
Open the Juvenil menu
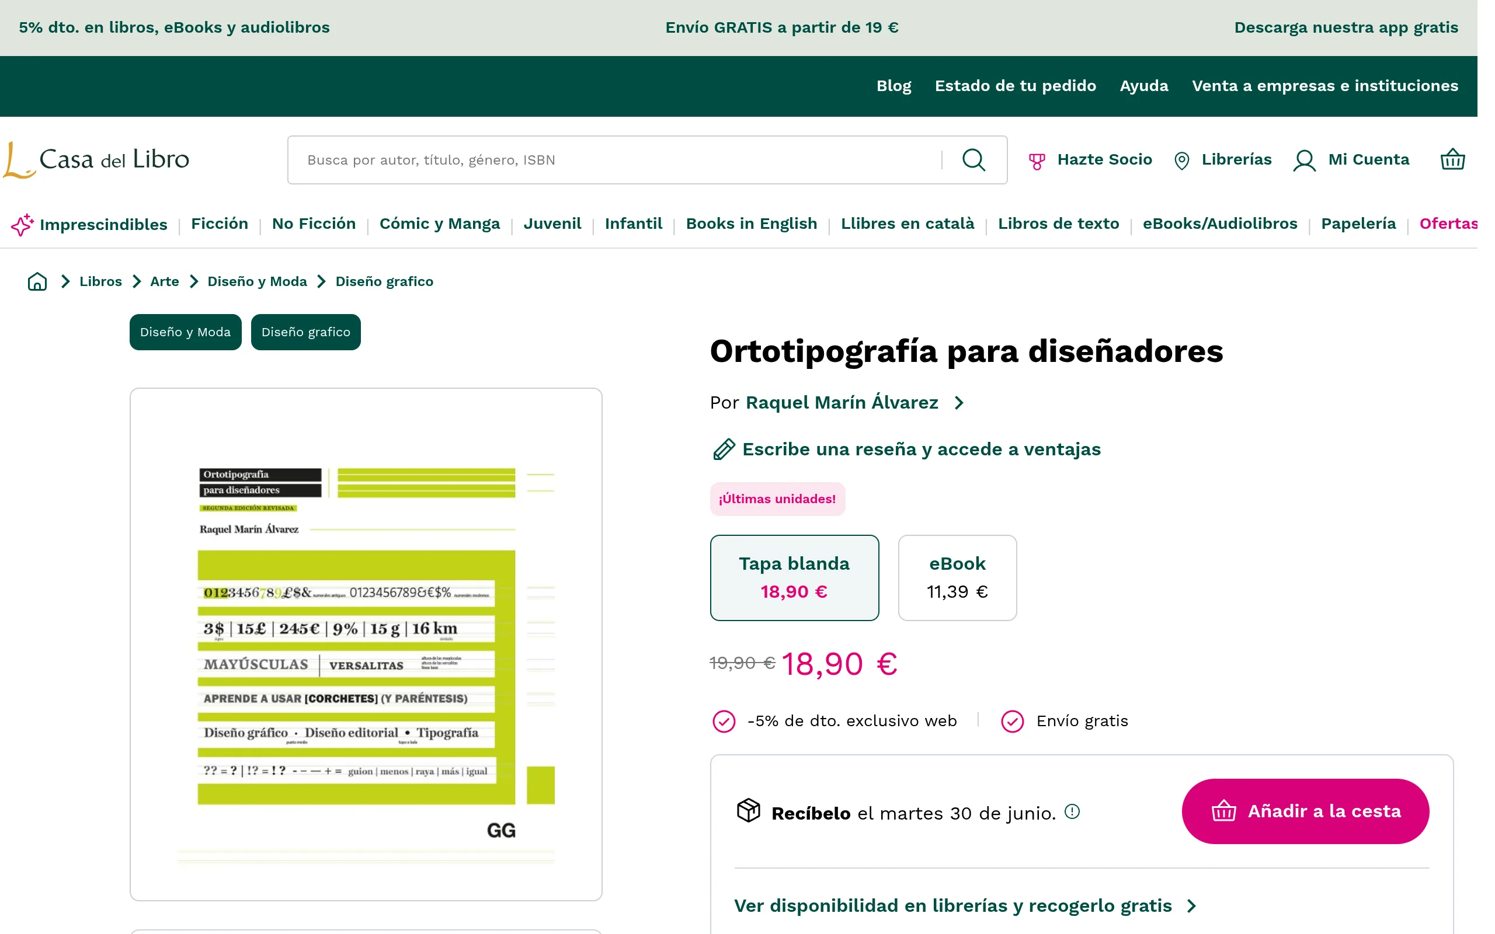tap(552, 224)
